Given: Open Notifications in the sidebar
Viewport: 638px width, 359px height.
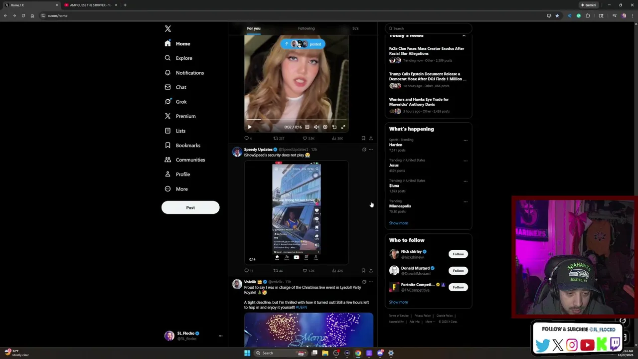Looking at the screenshot, I should [184, 73].
